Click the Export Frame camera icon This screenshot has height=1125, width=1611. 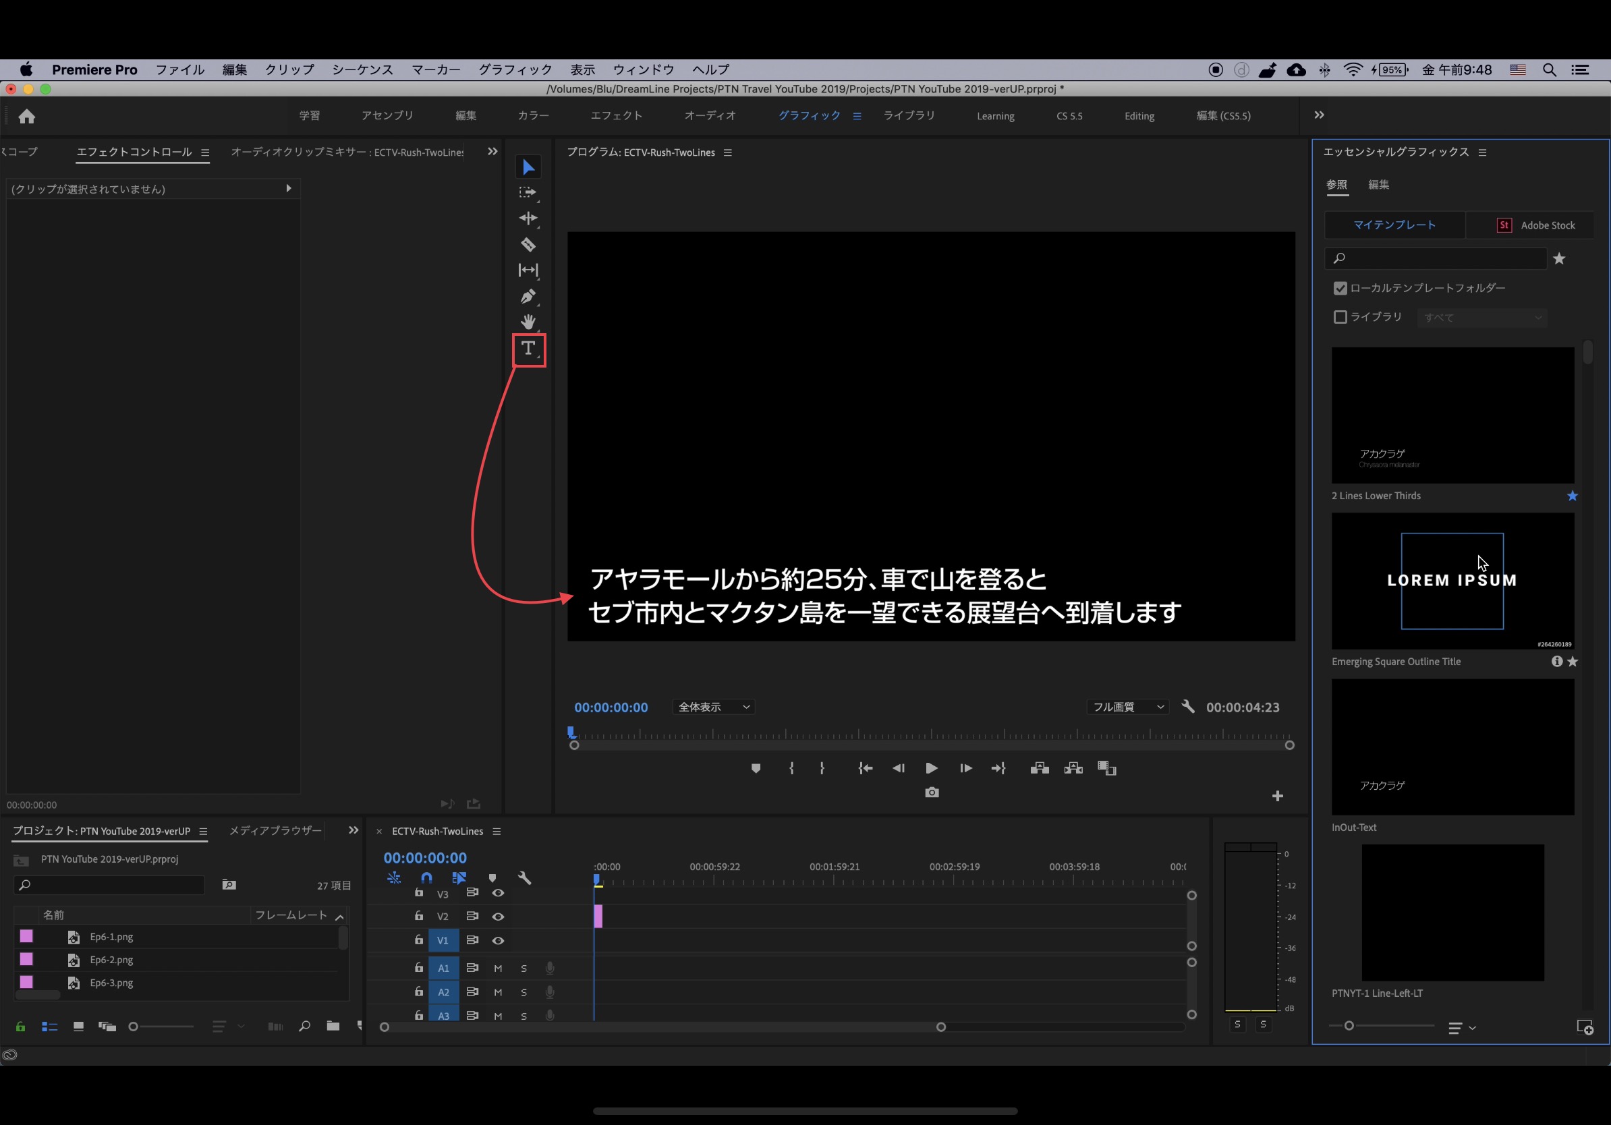(x=931, y=792)
